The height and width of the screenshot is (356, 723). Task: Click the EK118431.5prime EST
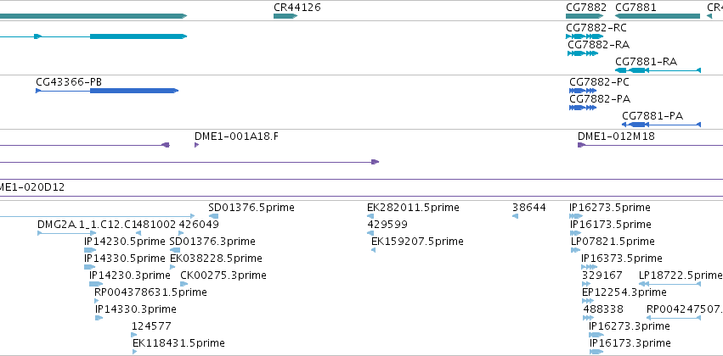[x=134, y=352]
